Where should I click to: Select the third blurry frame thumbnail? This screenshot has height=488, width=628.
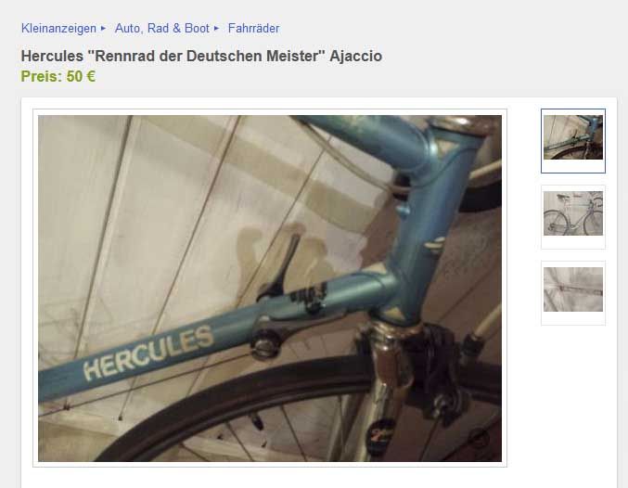click(572, 289)
